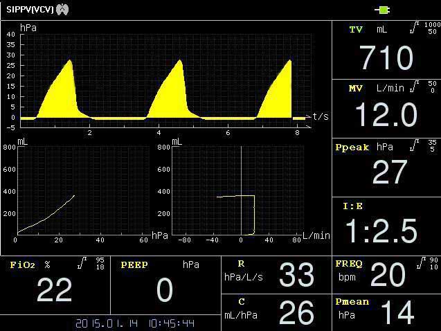Click the FREQ alarm limits 90/10
This screenshot has width=441, height=331.
coord(434,264)
